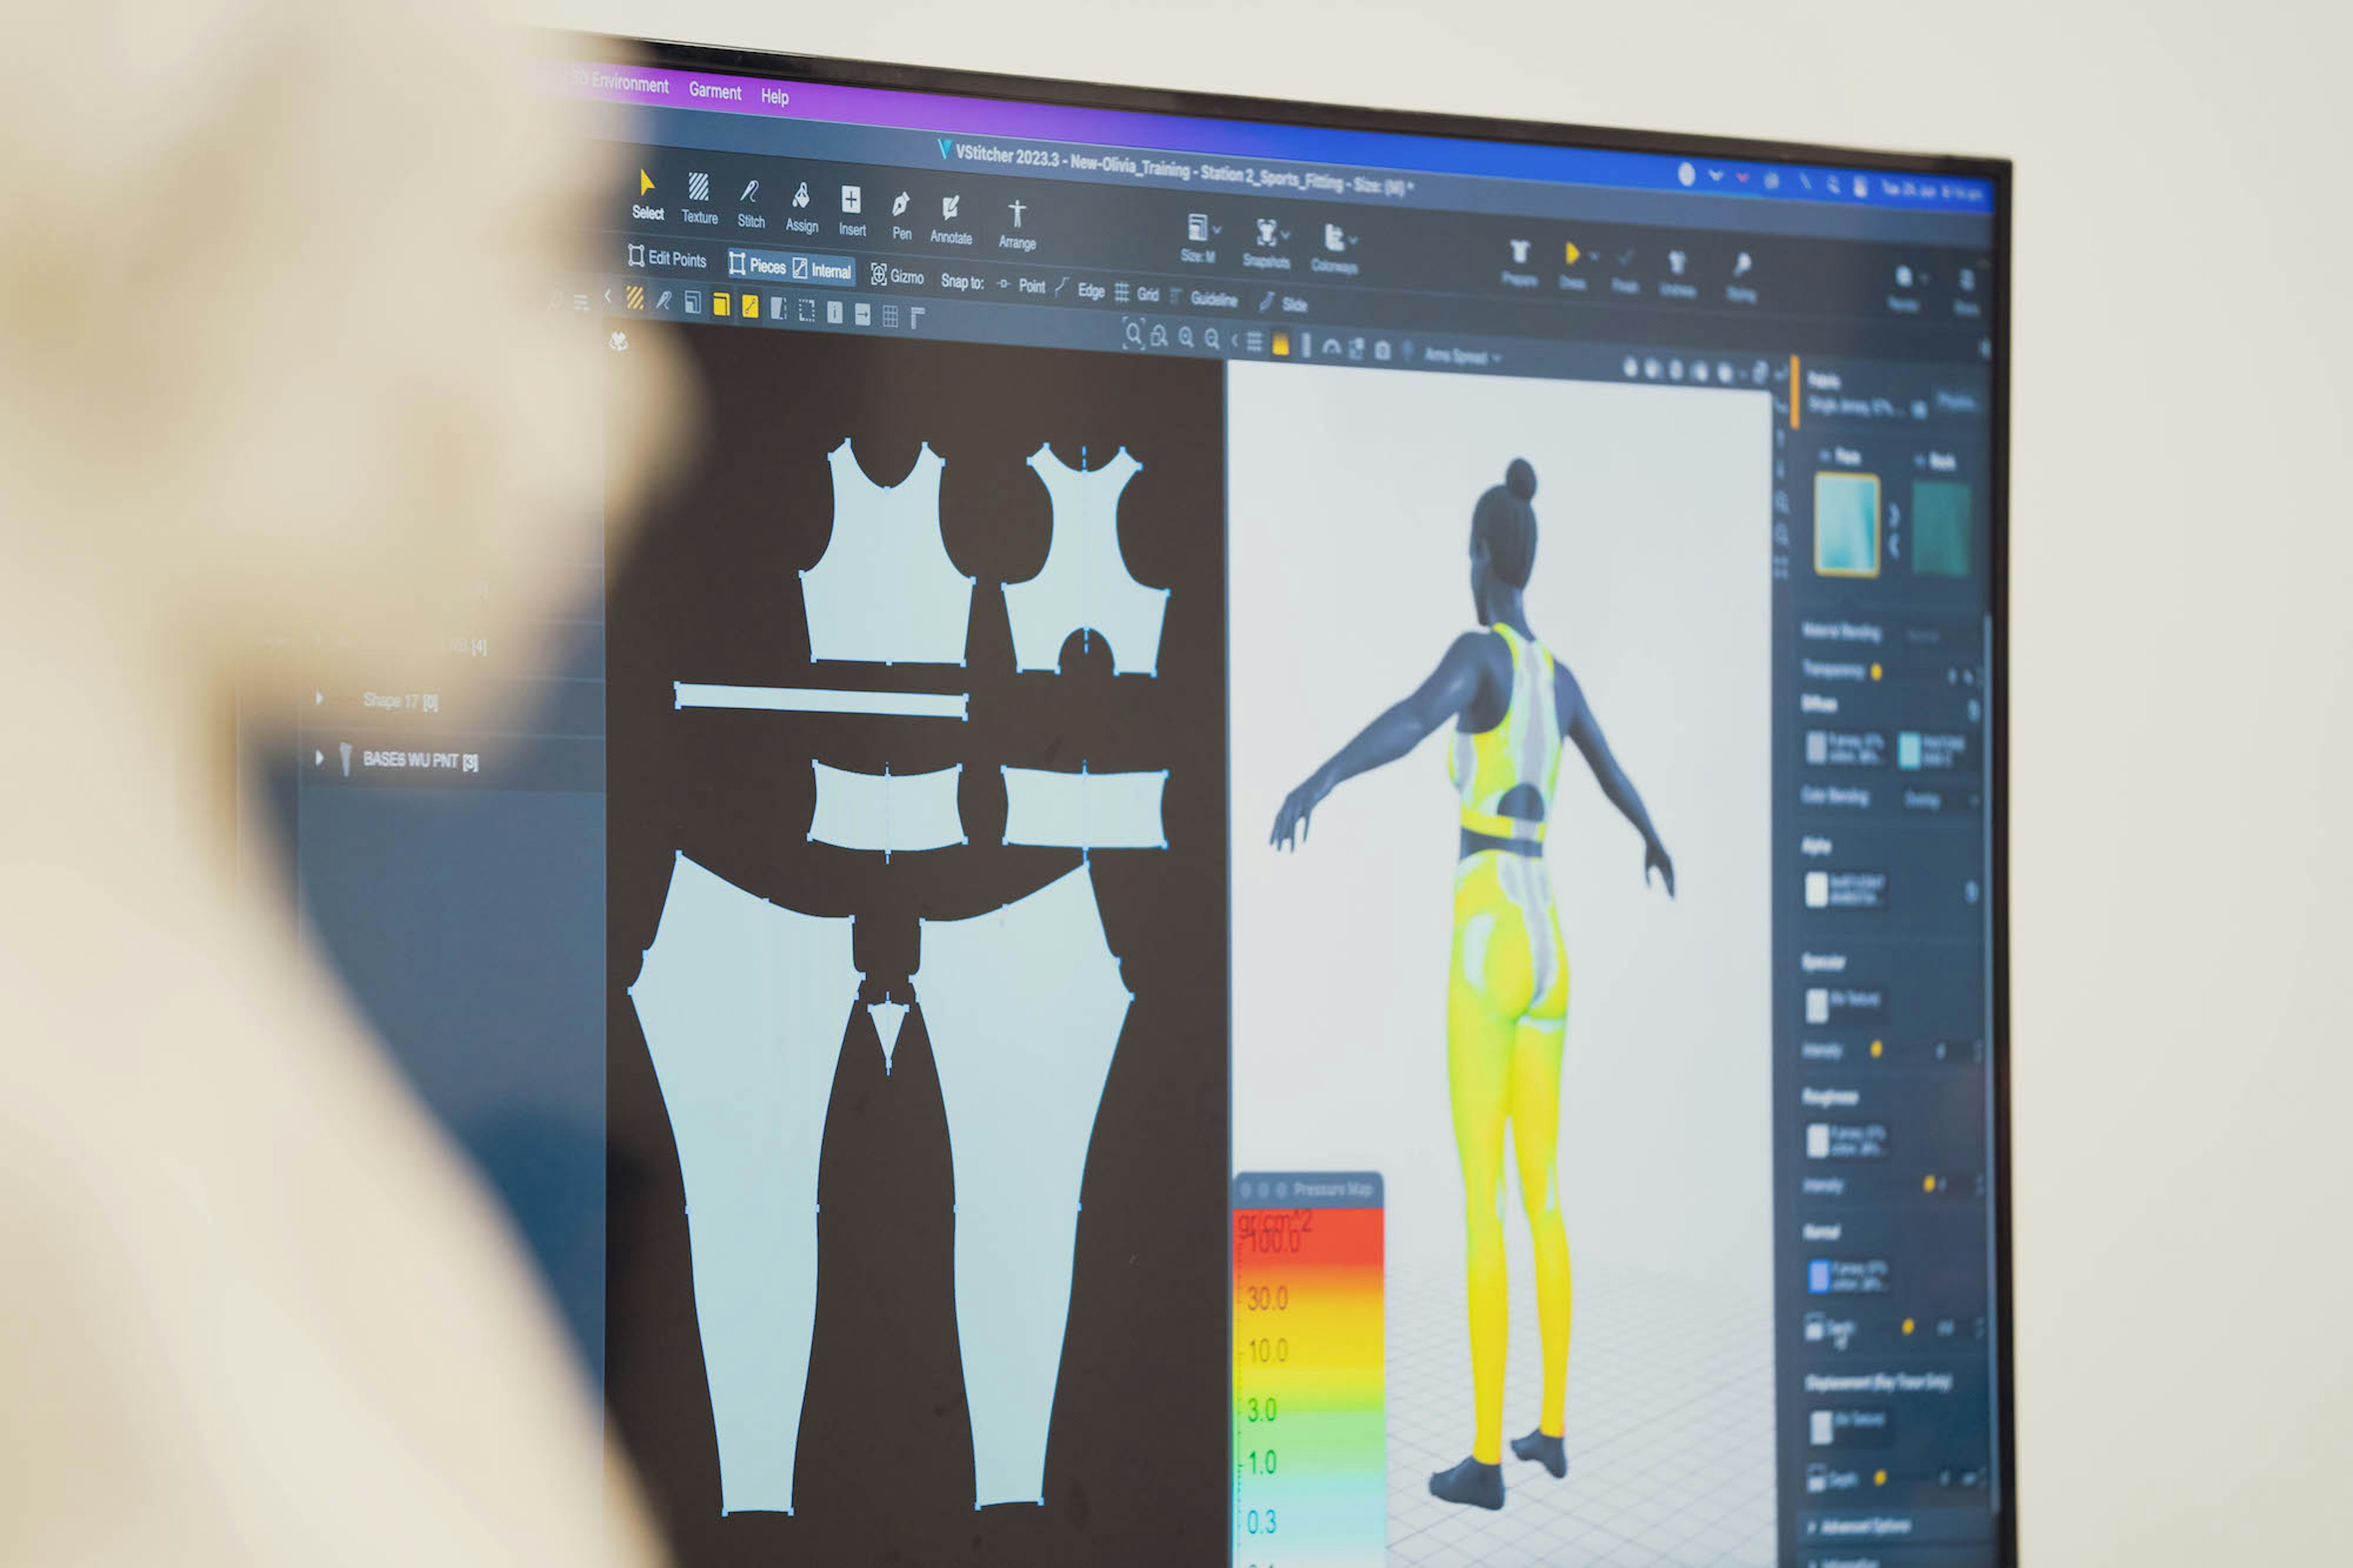Click the hatched texture view icon
Screen dimensions: 2353x1568
[x=635, y=298]
